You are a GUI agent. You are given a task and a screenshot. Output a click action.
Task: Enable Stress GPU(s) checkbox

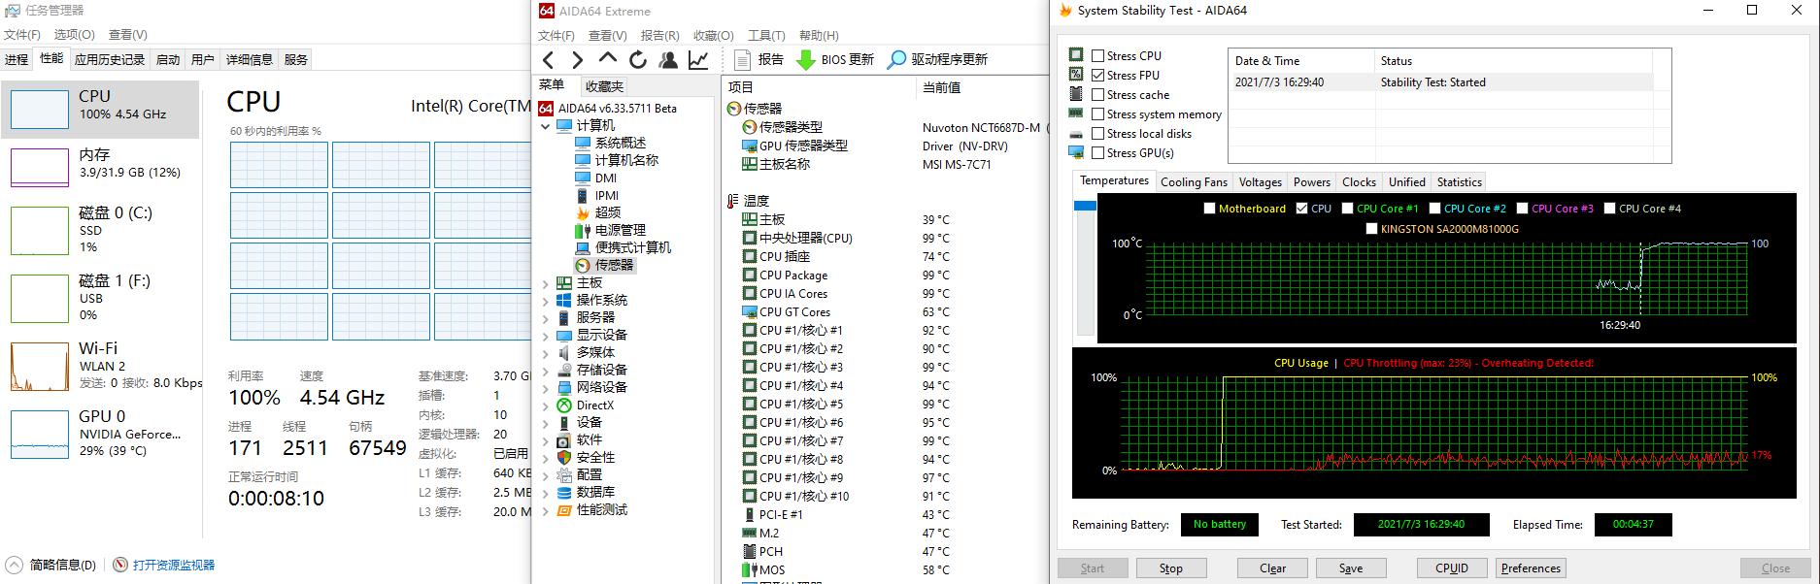pos(1098,153)
